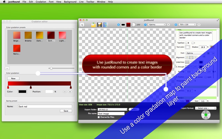The height and width of the screenshot is (139, 222).
Task: Remove gradient color stop with minus button
Action: (65, 92)
